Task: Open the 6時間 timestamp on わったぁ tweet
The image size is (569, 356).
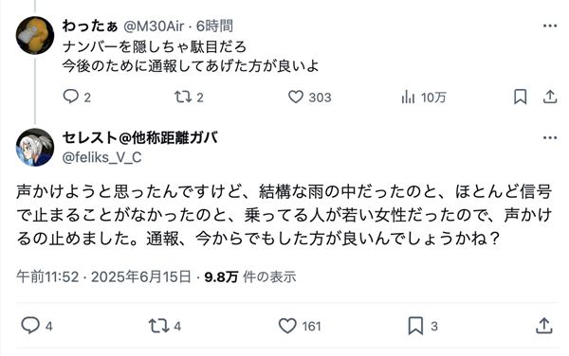Action: [x=214, y=27]
